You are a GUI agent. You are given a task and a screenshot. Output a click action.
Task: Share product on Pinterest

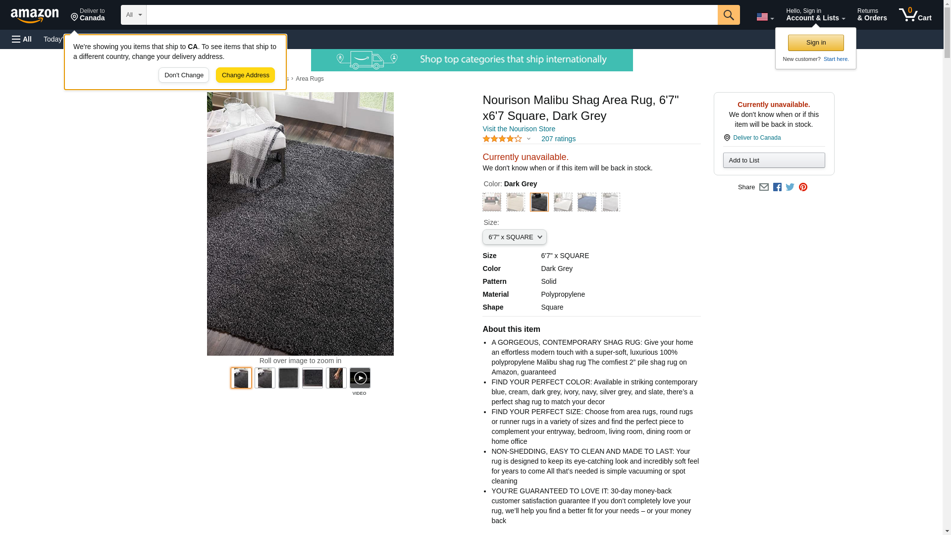point(803,187)
